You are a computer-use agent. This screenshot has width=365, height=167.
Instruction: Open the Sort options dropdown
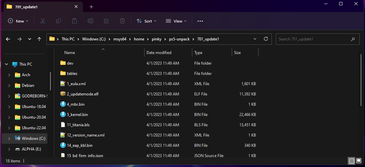(146, 21)
